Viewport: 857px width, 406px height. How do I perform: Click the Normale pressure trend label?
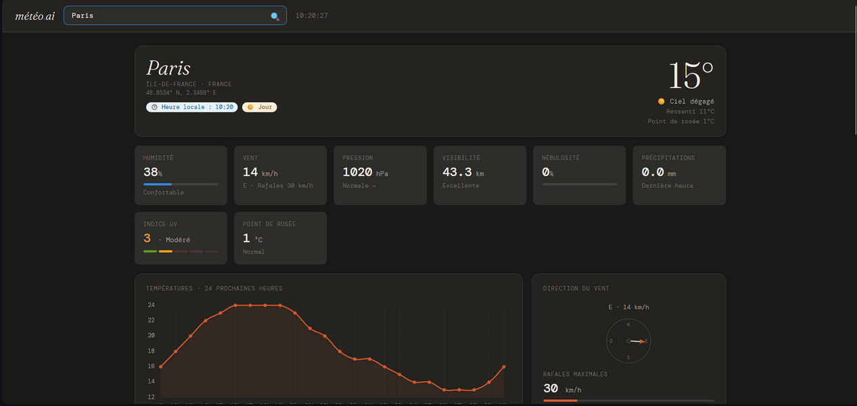358,185
